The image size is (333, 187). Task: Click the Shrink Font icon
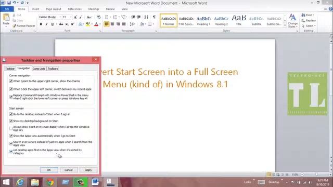click(81, 17)
